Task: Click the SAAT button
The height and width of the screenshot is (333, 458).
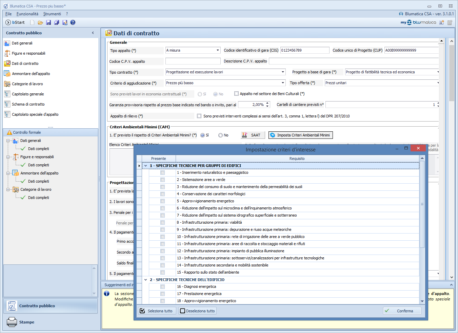Action: click(x=253, y=135)
